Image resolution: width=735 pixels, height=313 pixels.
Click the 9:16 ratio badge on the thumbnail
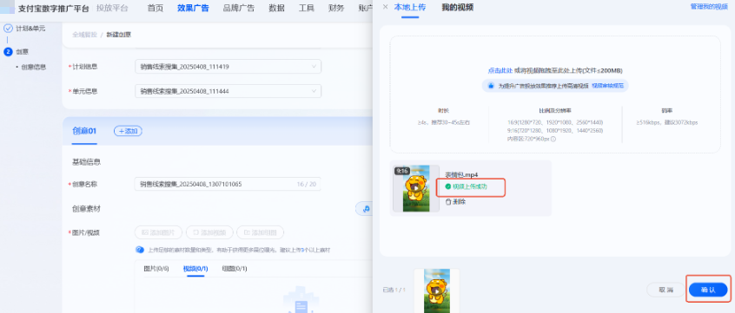401,171
